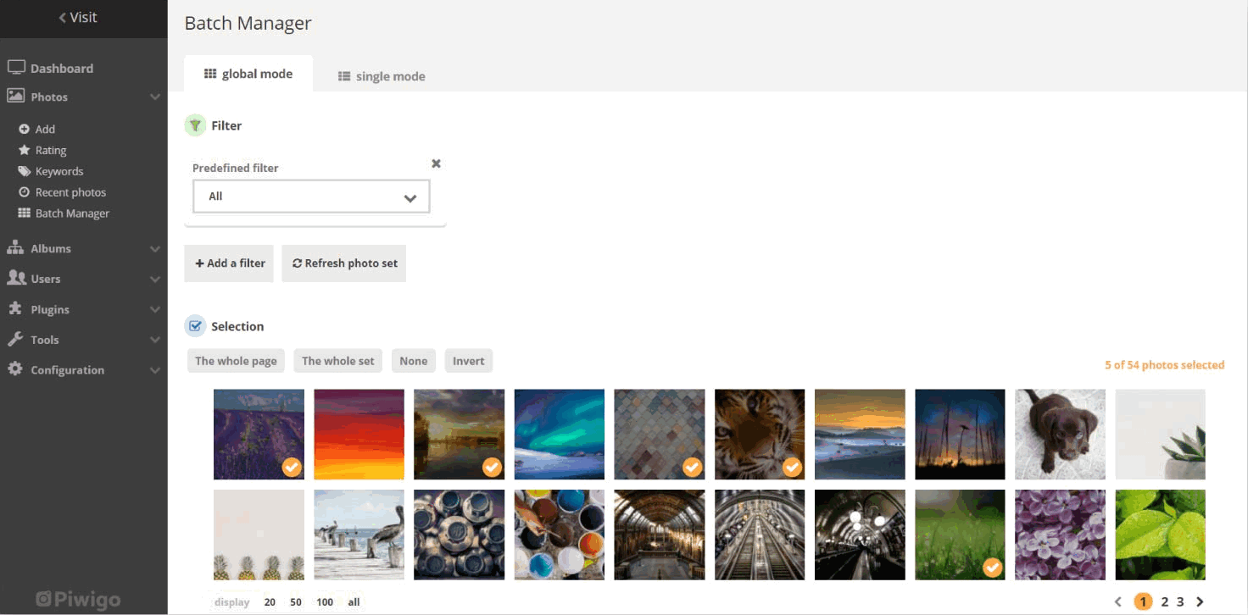Click the None selection button
The width and height of the screenshot is (1248, 615).
414,361
